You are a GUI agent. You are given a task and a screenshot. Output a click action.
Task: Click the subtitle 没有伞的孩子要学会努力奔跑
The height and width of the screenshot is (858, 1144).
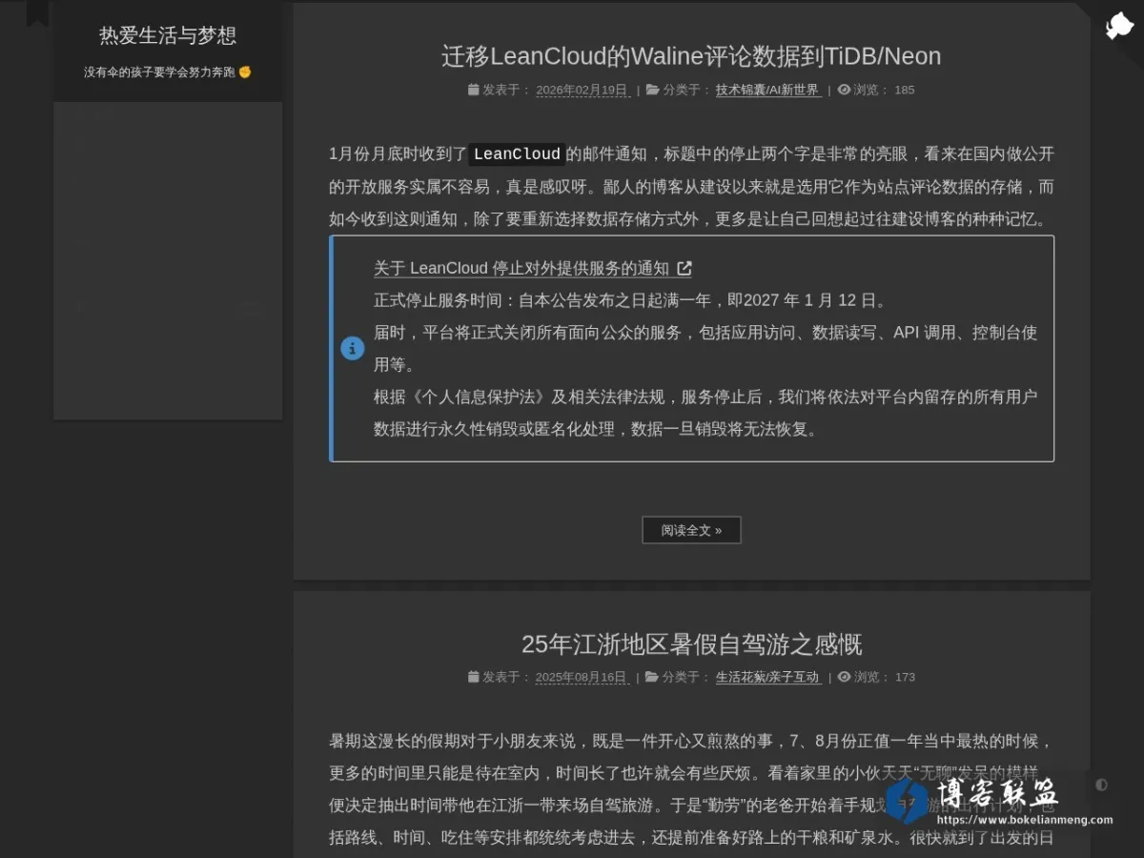tap(159, 71)
